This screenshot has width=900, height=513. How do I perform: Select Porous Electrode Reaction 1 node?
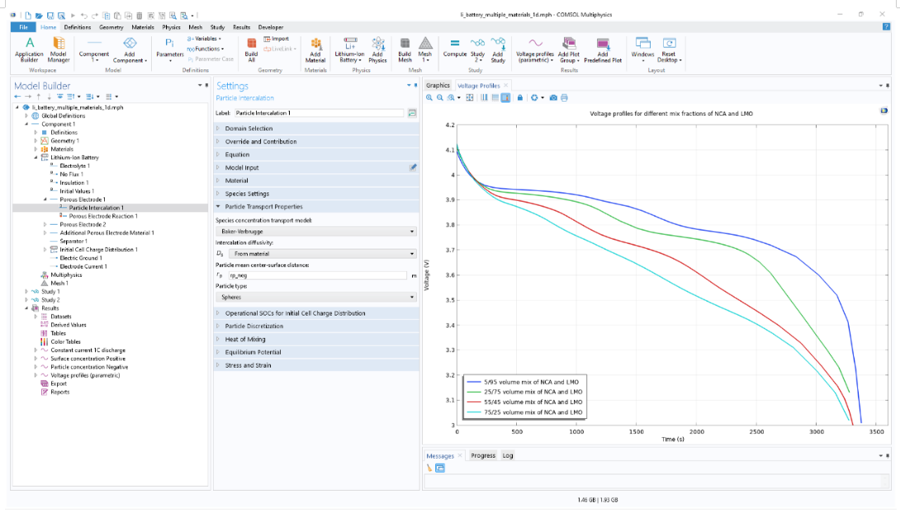(103, 216)
